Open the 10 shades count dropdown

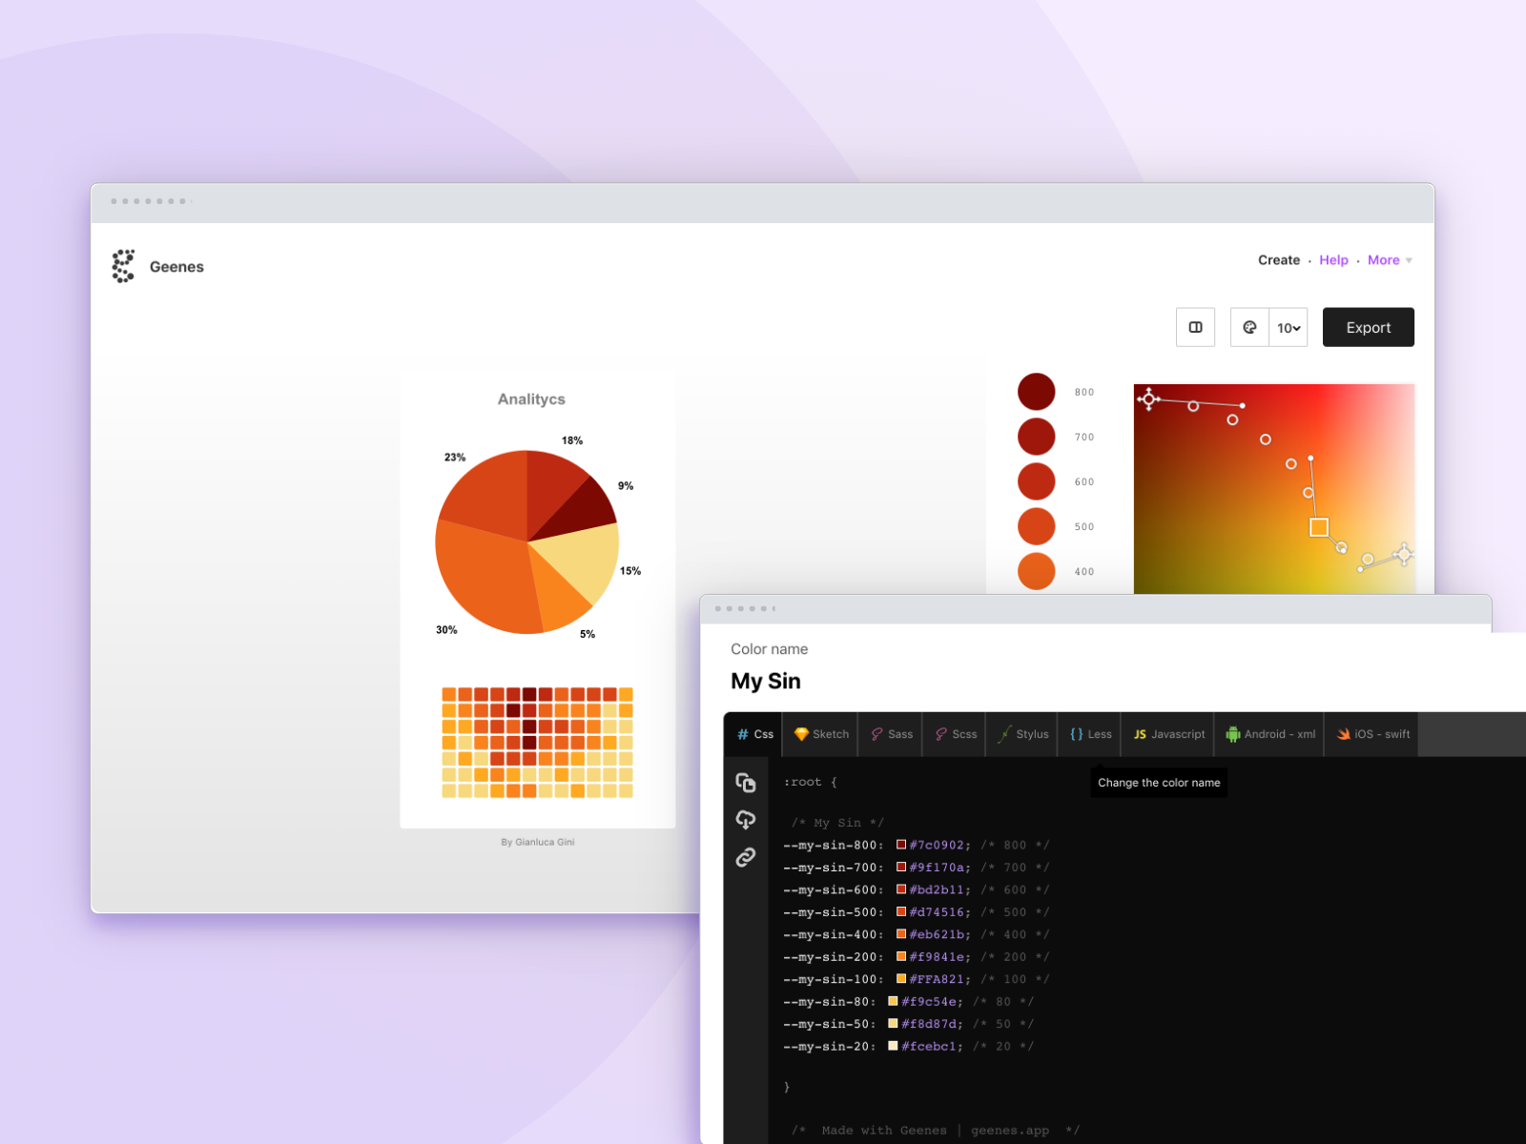[1289, 327]
